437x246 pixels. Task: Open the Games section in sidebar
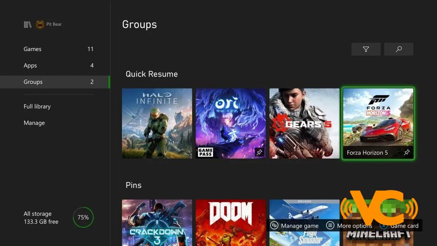[x=32, y=49]
